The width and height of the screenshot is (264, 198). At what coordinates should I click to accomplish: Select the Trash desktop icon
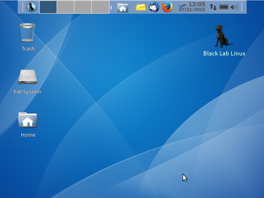tap(27, 32)
